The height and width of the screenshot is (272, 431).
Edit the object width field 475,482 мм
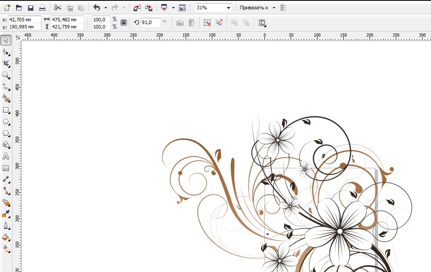click(x=67, y=20)
